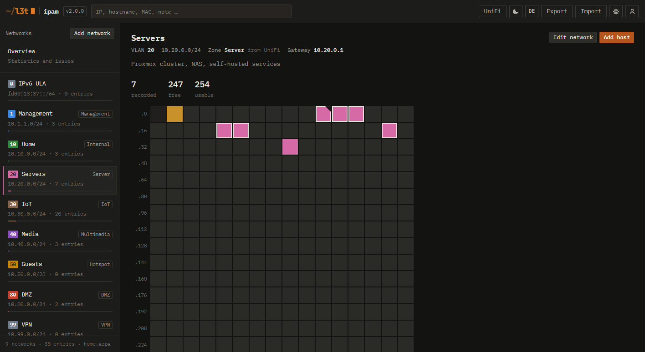This screenshot has width=645, height=352.
Task: Click the gateway address 10.20.0.1
Action: click(328, 50)
